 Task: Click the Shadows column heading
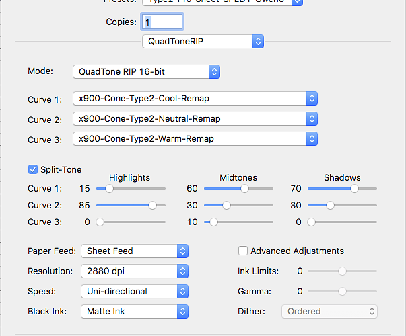coord(342,178)
